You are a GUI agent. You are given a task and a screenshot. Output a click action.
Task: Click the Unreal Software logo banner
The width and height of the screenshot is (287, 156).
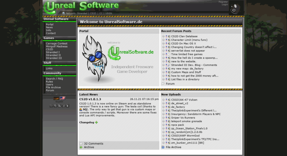click(x=82, y=7)
